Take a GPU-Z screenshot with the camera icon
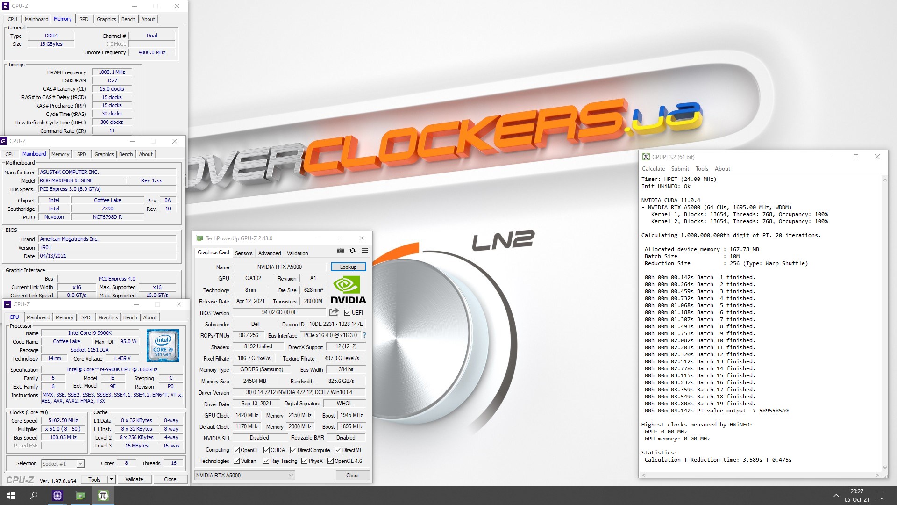The height and width of the screenshot is (505, 897). pyautogui.click(x=341, y=251)
